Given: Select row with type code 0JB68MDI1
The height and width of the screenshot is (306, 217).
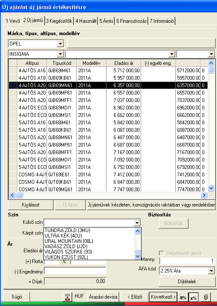Looking at the screenshot, I should (x=108, y=160).
